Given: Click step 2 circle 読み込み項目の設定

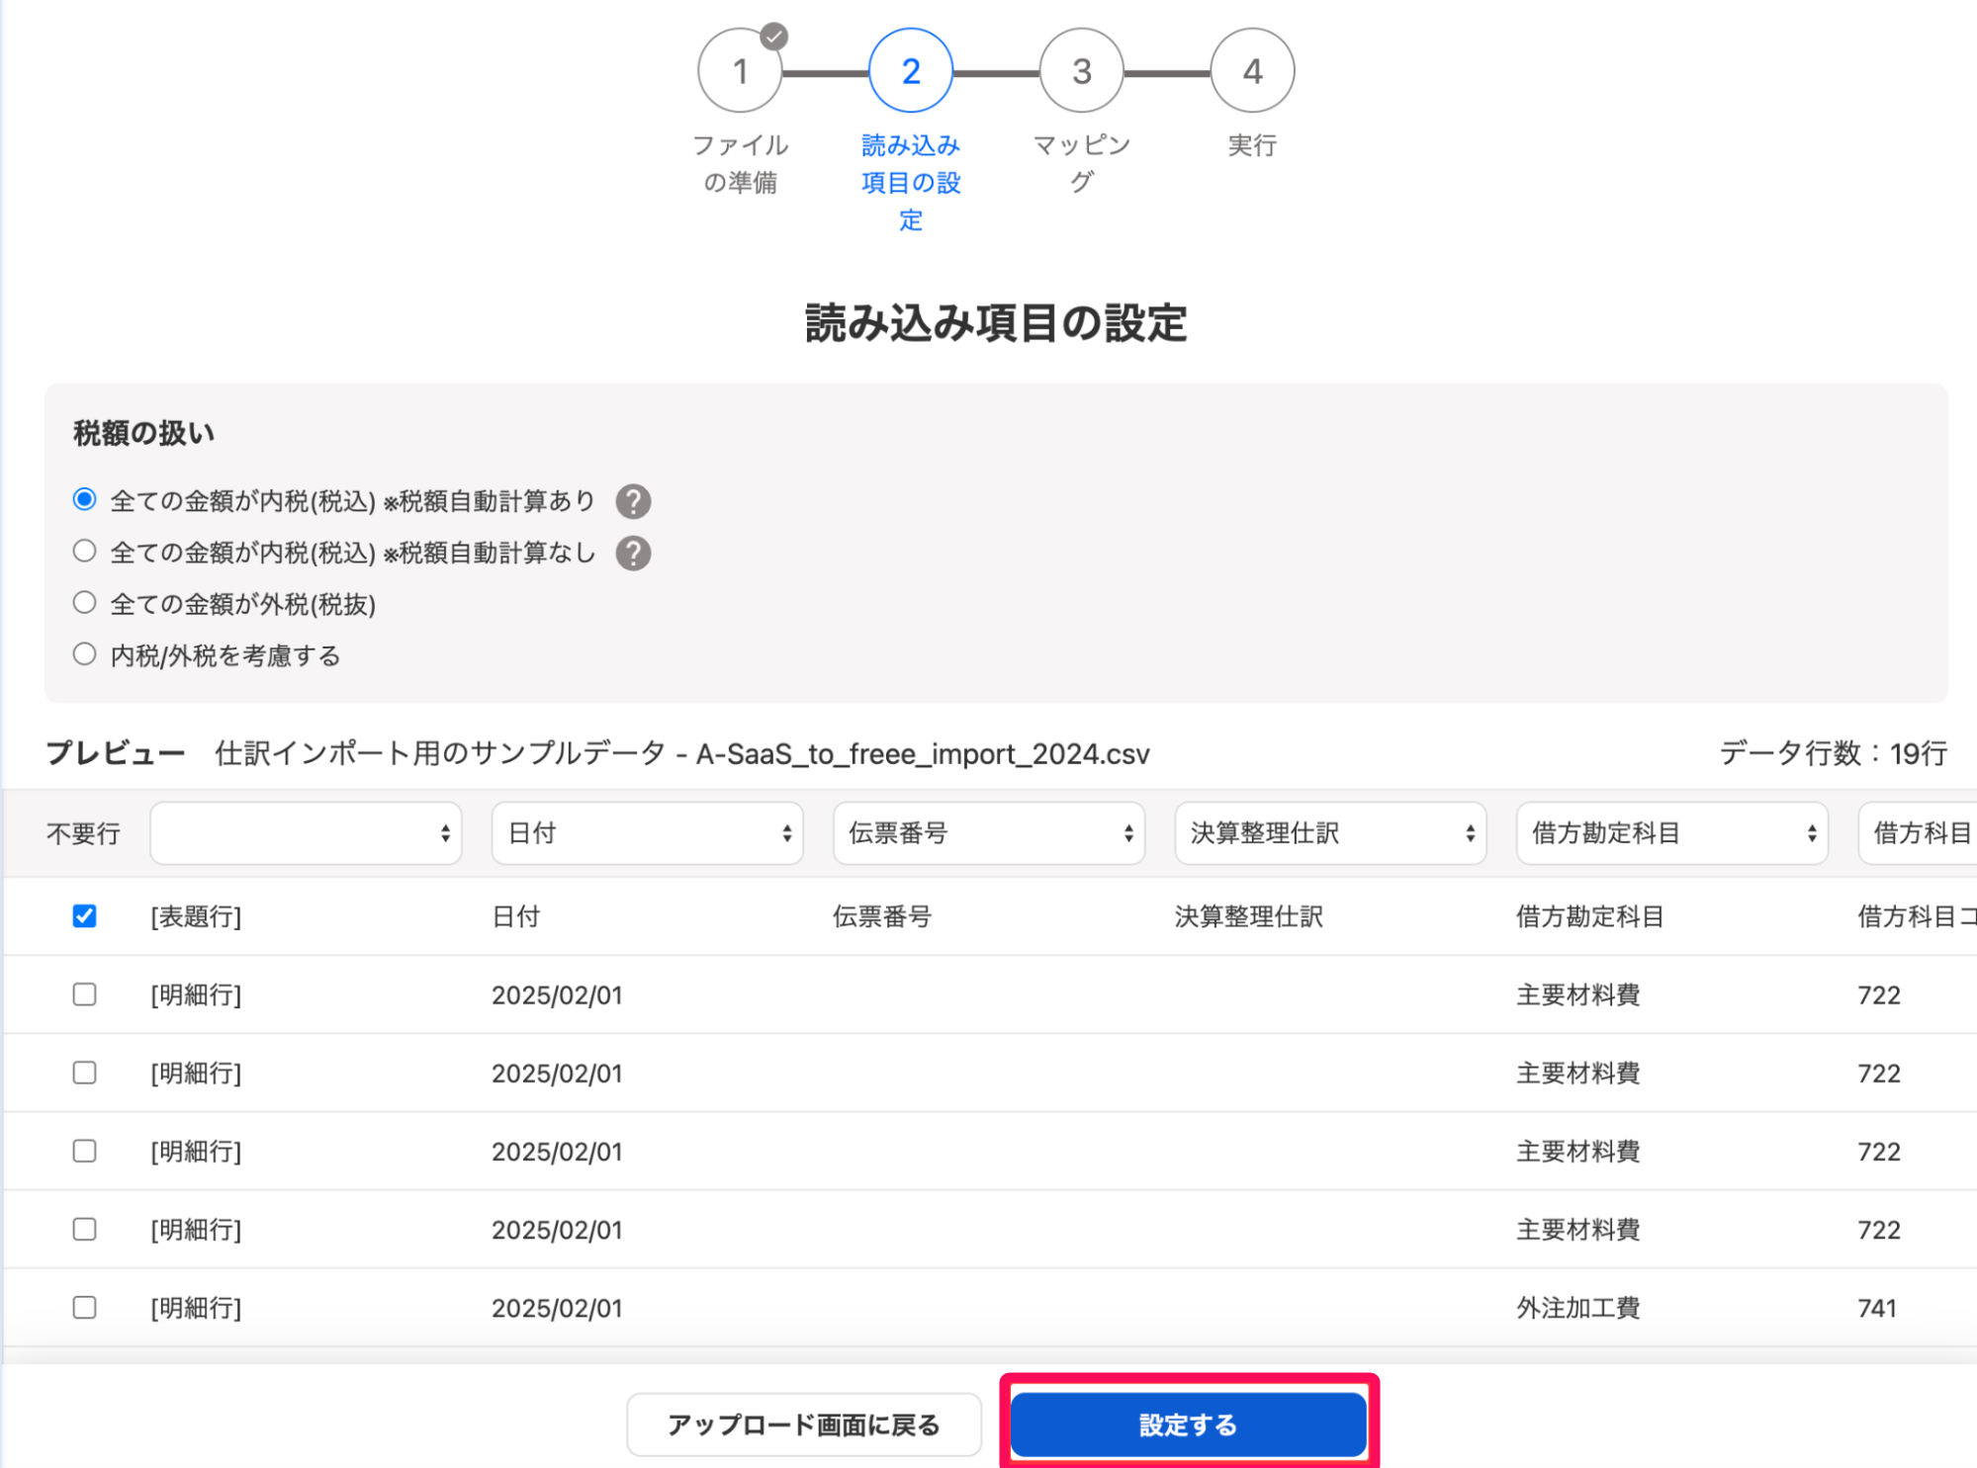Looking at the screenshot, I should 910,71.
